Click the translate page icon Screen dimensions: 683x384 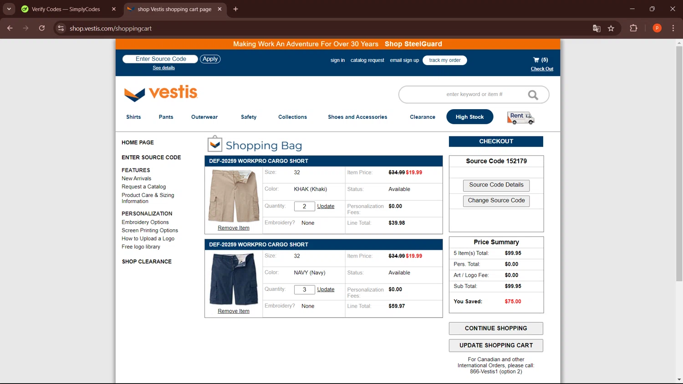pyautogui.click(x=596, y=28)
